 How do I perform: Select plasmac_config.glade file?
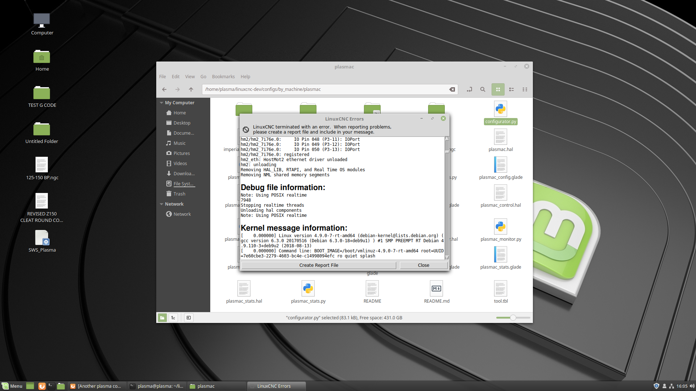tap(501, 169)
